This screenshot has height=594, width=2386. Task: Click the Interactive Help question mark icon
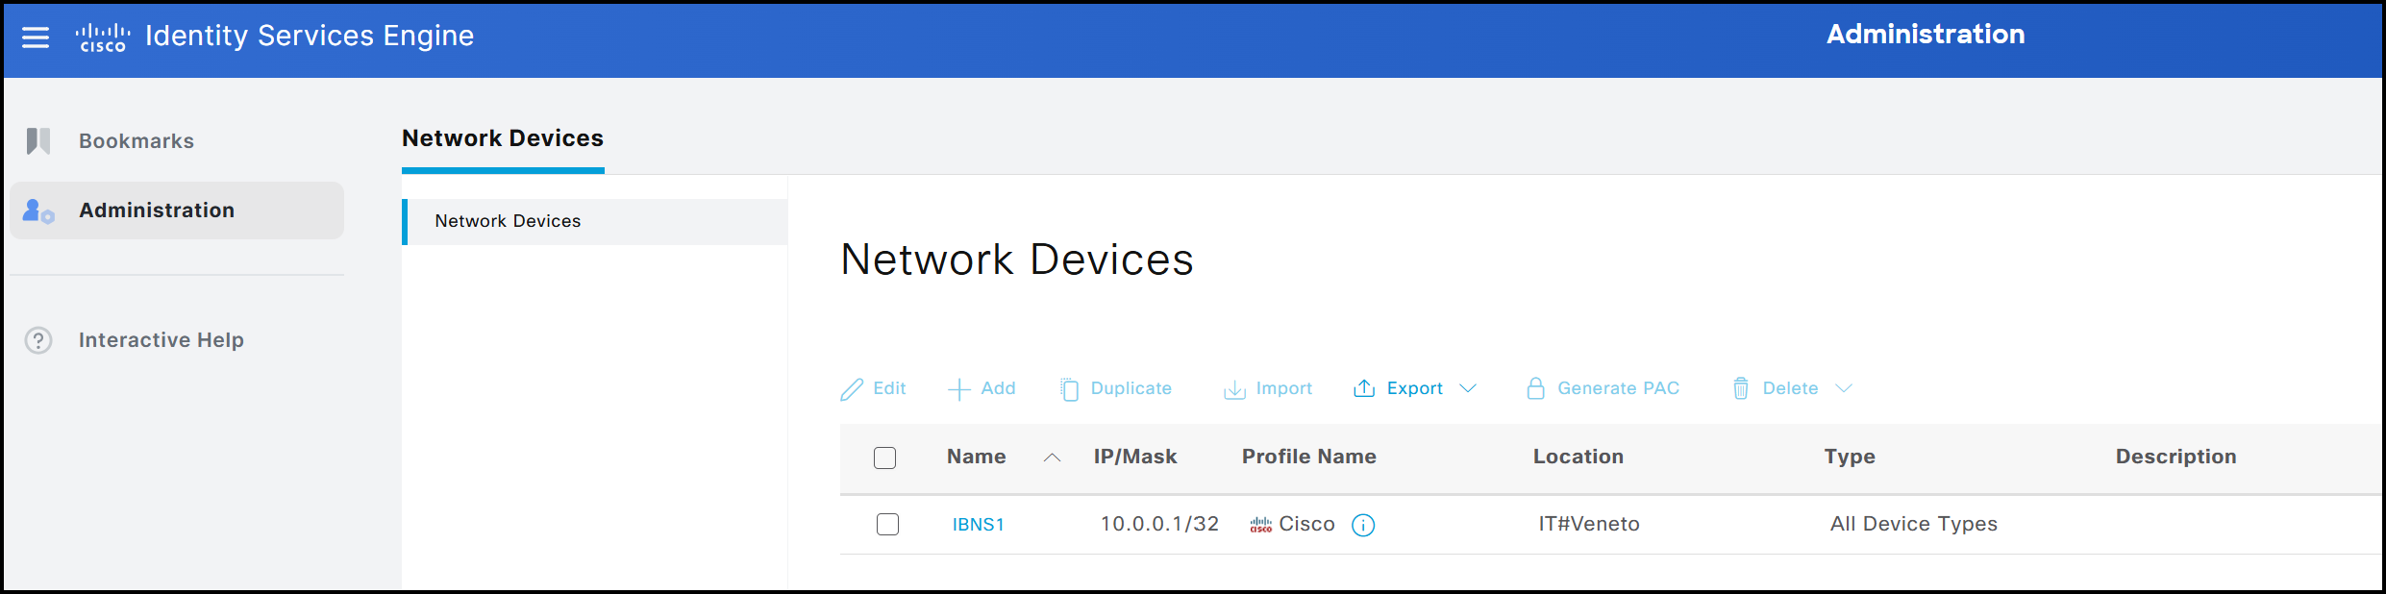tap(38, 340)
